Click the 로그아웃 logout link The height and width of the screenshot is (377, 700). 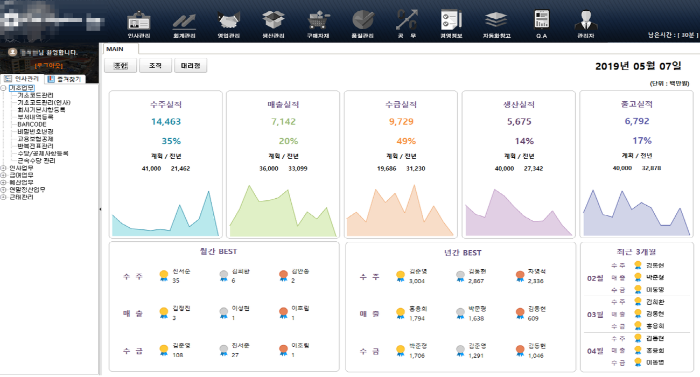click(x=48, y=66)
